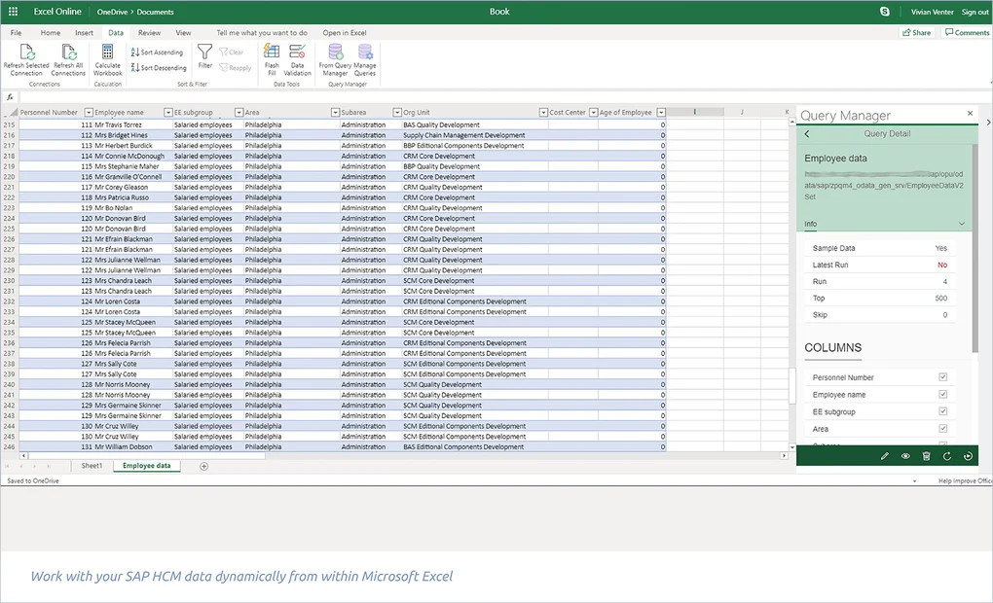Open Manage Queries in the ribbon
This screenshot has height=603, width=993.
(365, 53)
